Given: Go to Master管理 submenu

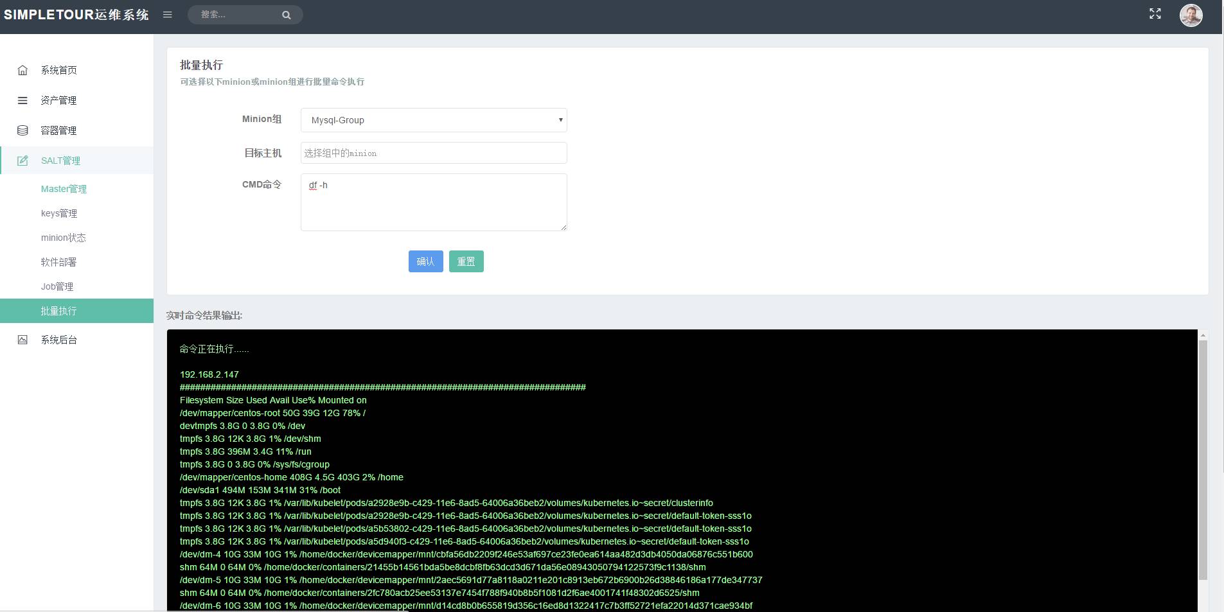Looking at the screenshot, I should (64, 189).
